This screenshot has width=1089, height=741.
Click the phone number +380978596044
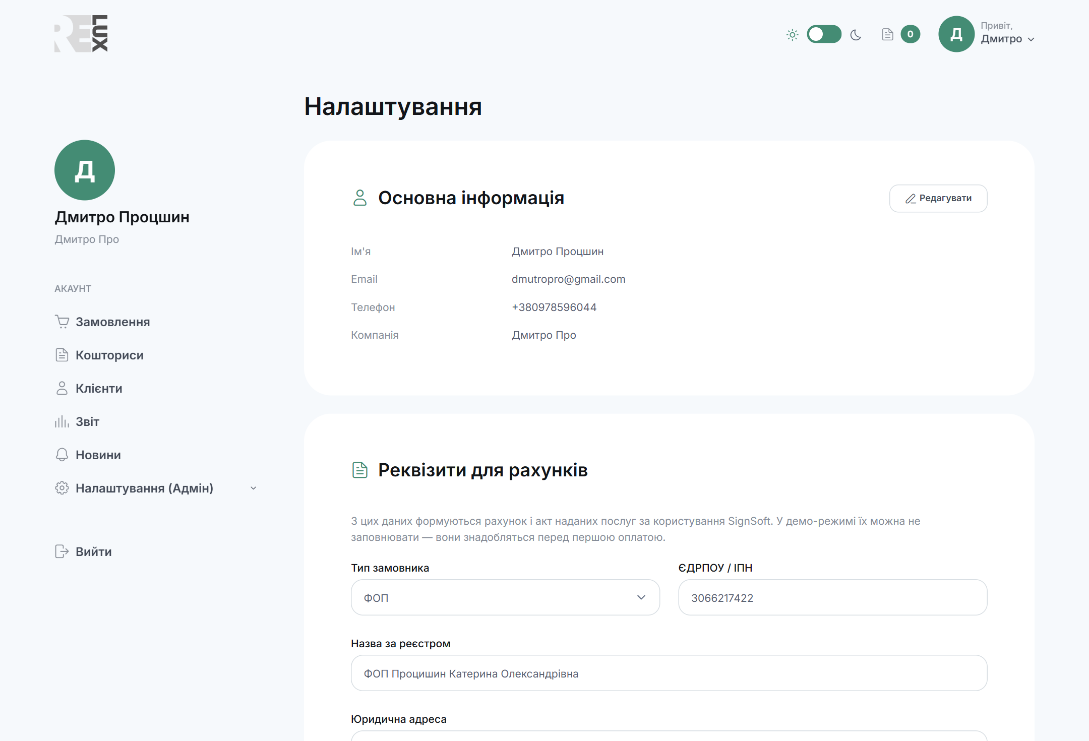coord(554,307)
